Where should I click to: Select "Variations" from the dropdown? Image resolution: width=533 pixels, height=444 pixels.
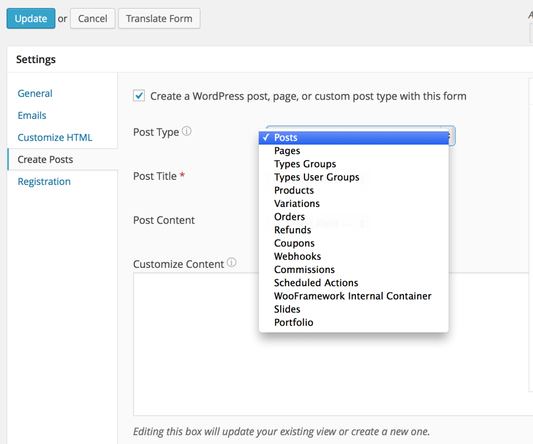click(297, 203)
